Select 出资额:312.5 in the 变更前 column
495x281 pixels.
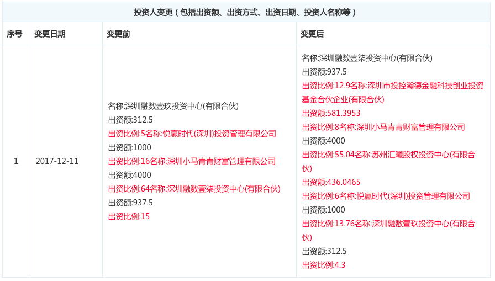pos(130,120)
